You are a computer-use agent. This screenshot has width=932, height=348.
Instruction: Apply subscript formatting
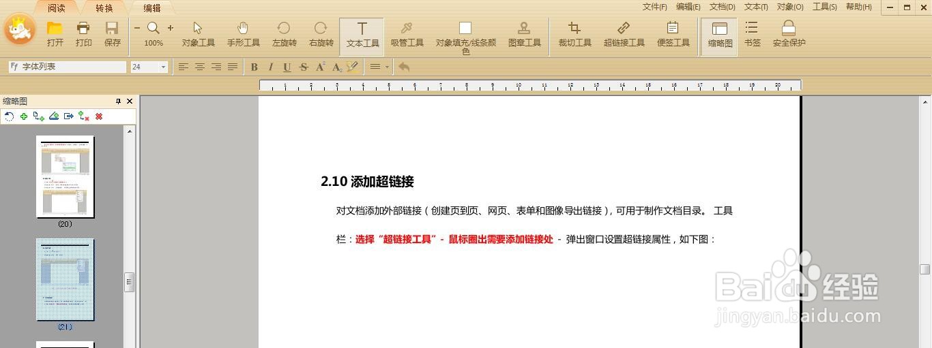[336, 67]
